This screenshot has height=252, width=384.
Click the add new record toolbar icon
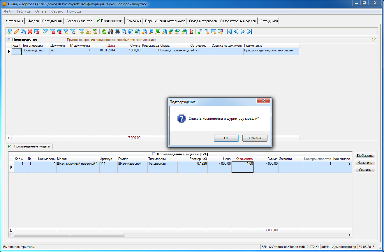tap(10, 32)
